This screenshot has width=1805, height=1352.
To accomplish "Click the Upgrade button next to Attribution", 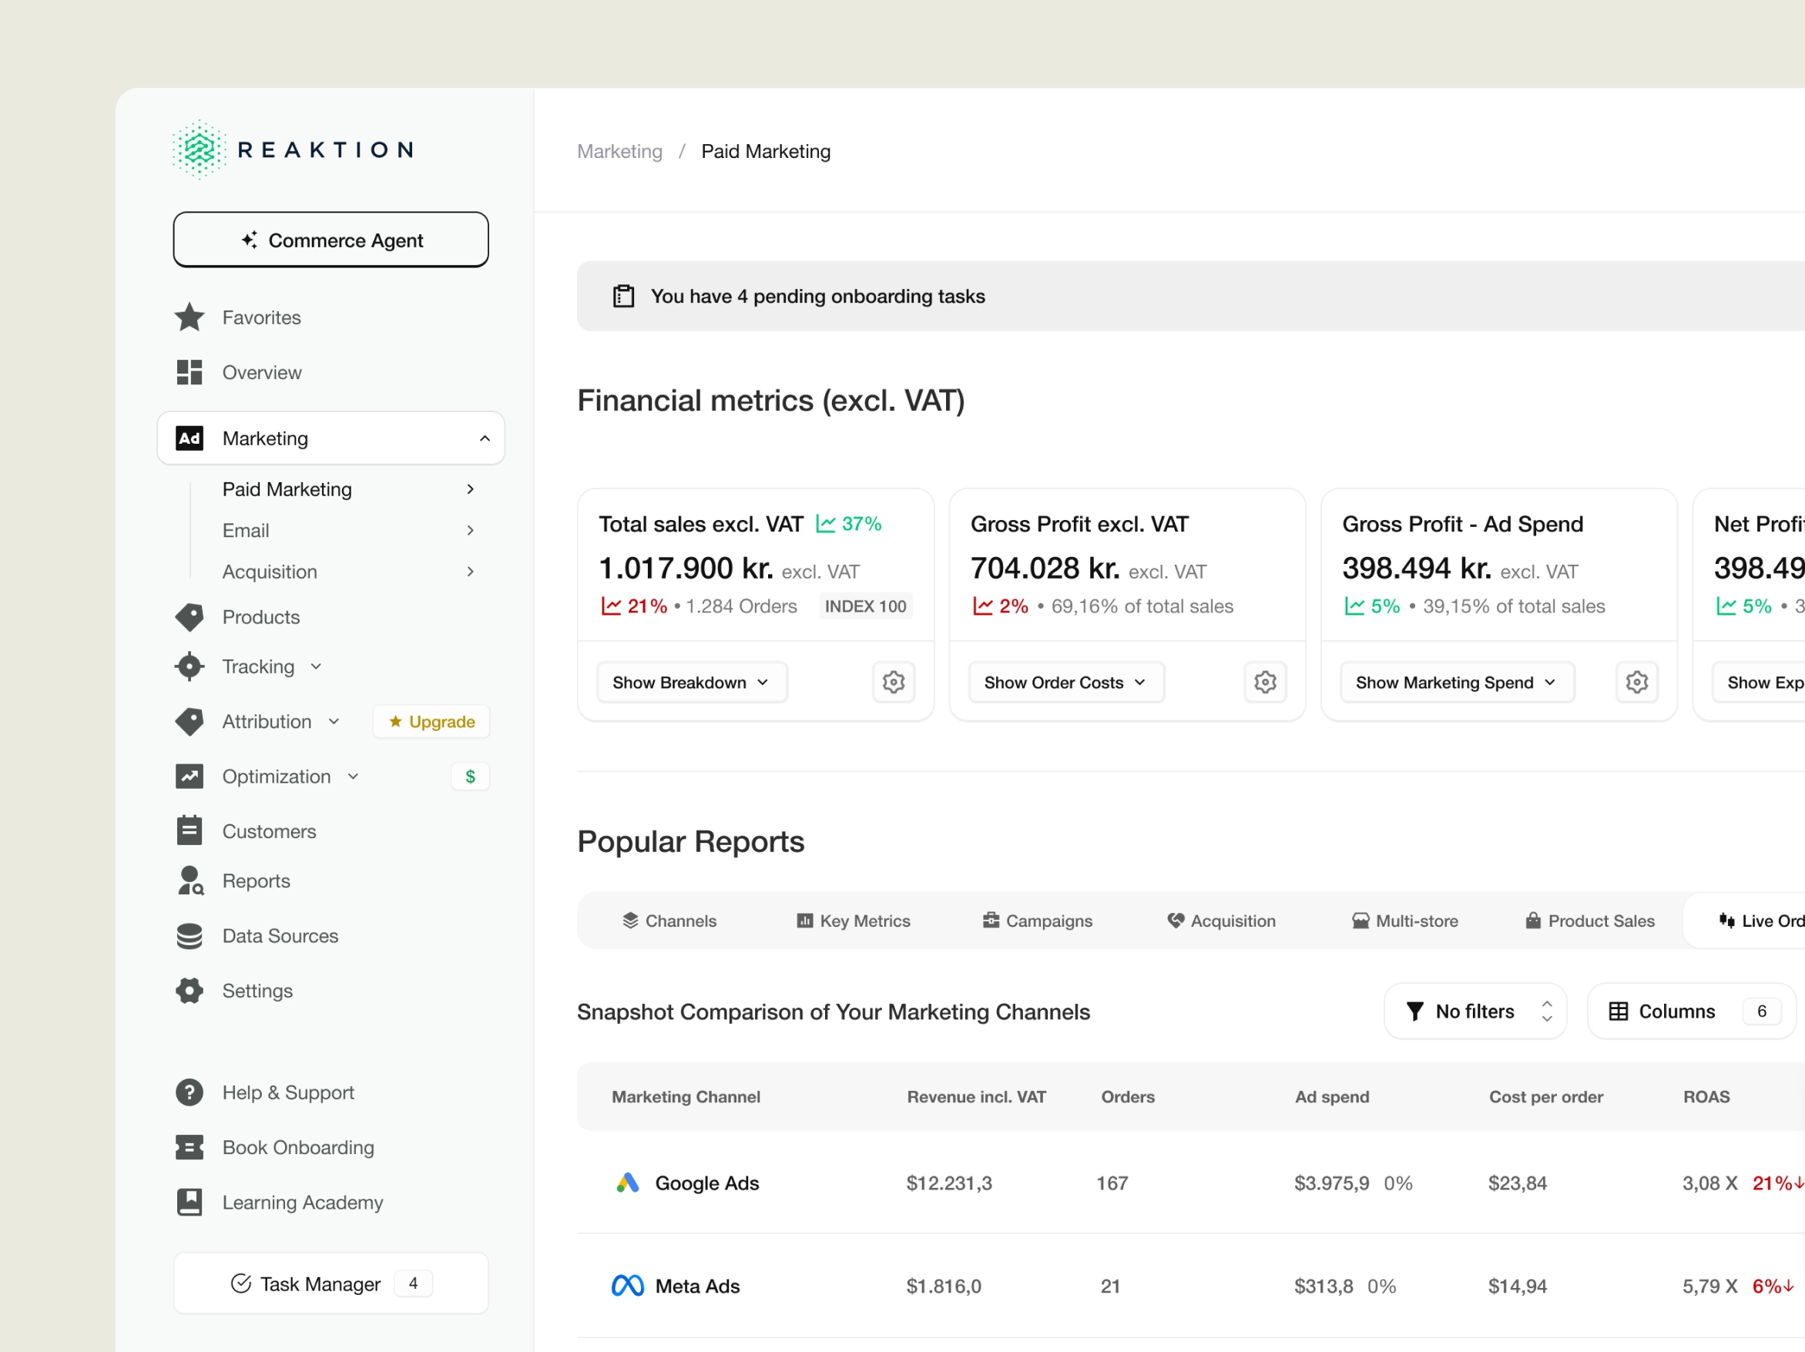I will click(x=431, y=721).
